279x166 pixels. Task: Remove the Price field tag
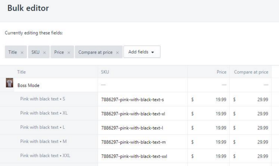click(x=69, y=53)
